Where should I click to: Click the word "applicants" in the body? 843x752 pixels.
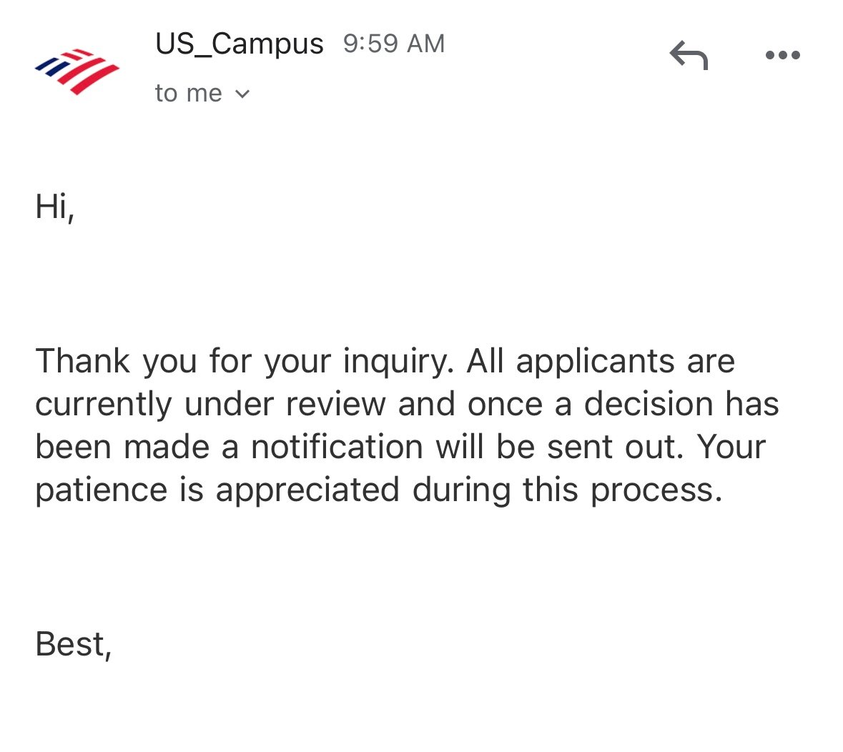[x=596, y=361]
